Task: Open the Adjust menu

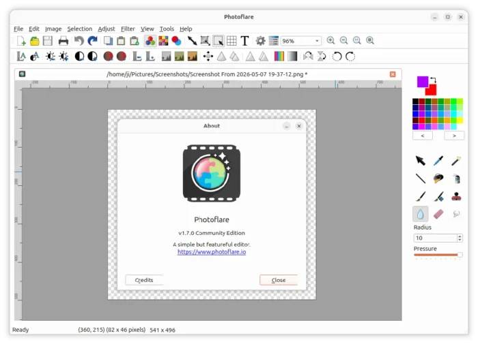Action: coord(107,29)
